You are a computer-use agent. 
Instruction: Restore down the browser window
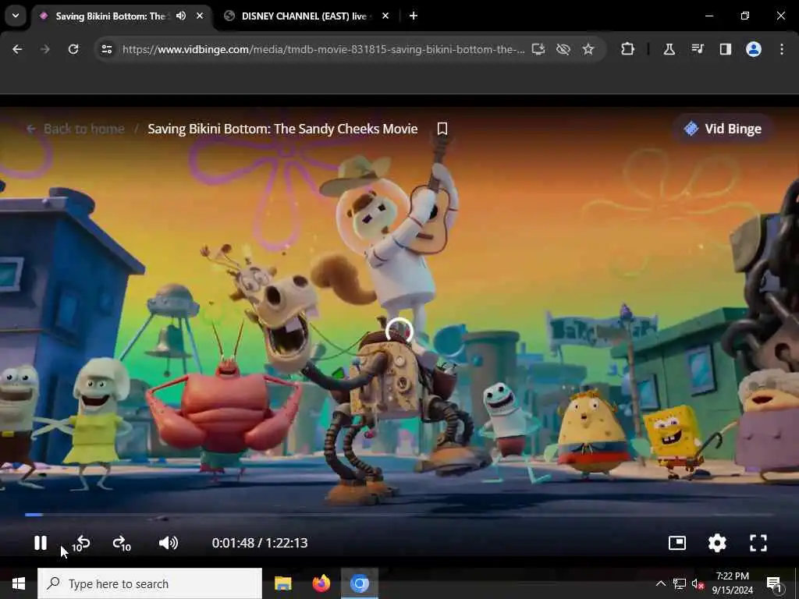tap(745, 16)
